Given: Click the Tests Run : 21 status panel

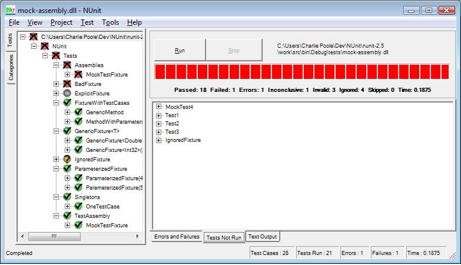Looking at the screenshot, I should [x=317, y=253].
